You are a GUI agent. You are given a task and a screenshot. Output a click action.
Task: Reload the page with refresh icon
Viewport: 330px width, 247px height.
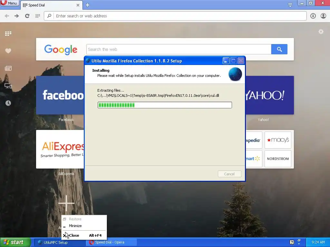(27, 16)
